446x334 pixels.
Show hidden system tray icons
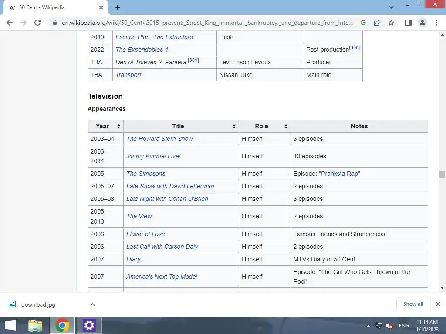(x=368, y=326)
